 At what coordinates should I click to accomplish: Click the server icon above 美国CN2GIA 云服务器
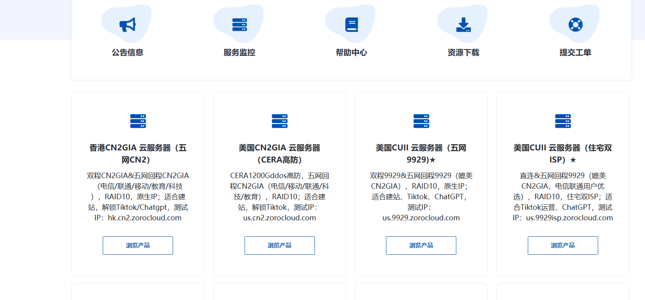[x=280, y=121]
